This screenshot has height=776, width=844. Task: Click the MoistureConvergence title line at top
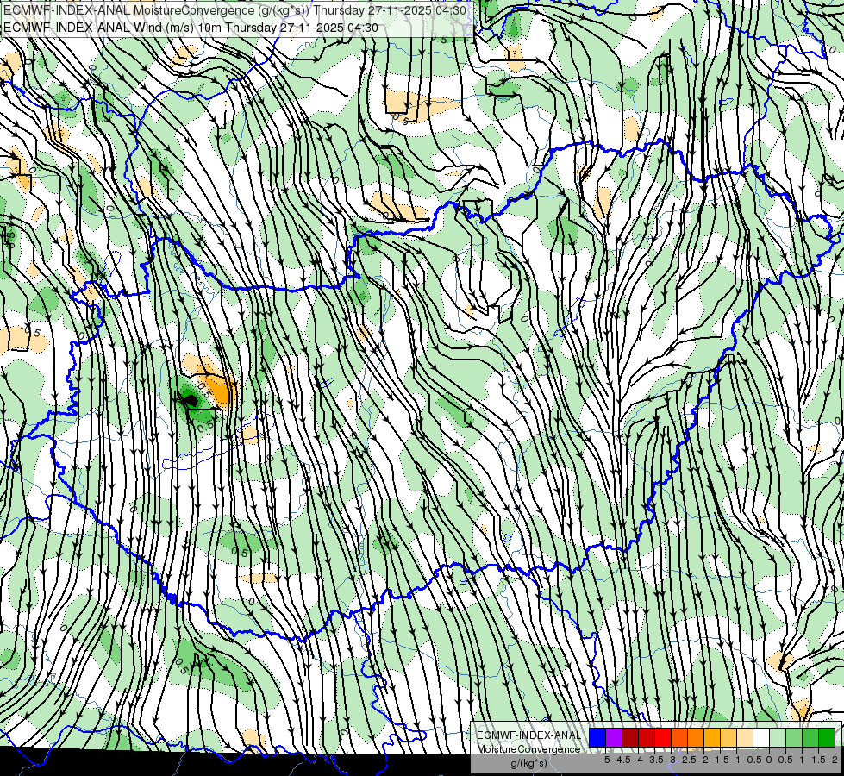234,10
